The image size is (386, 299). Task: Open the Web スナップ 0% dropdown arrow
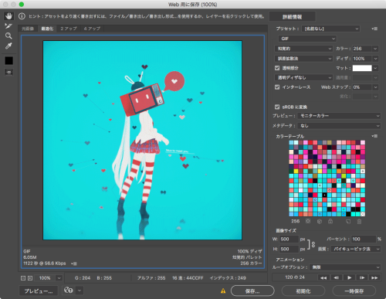coord(375,87)
